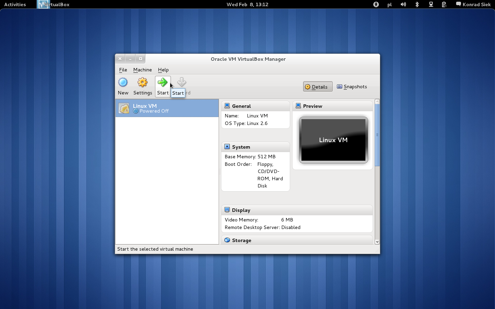
Task: Click the Name: Linux VM row
Action: click(246, 116)
